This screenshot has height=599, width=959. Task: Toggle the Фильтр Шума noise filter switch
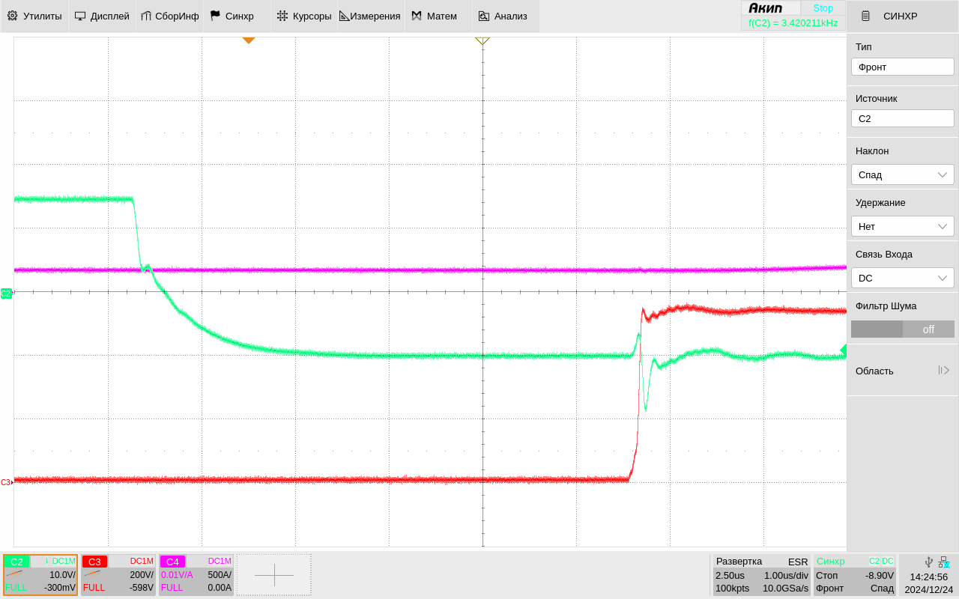pos(902,329)
